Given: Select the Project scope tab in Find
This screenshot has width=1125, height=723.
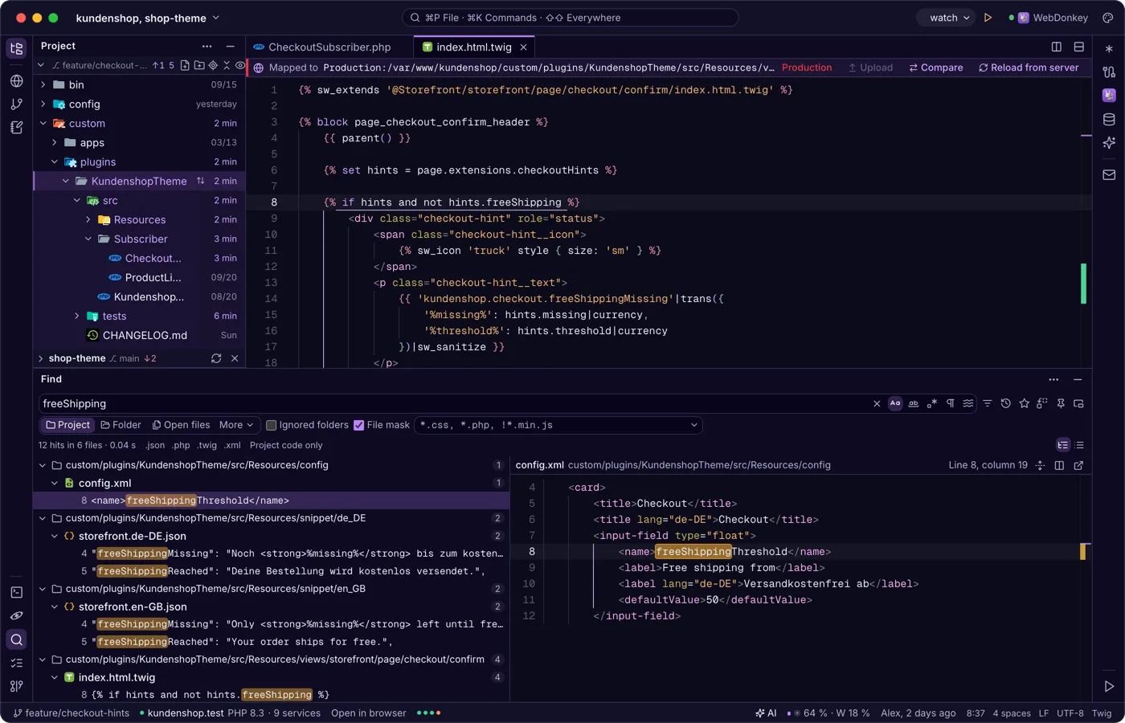Looking at the screenshot, I should tap(67, 425).
